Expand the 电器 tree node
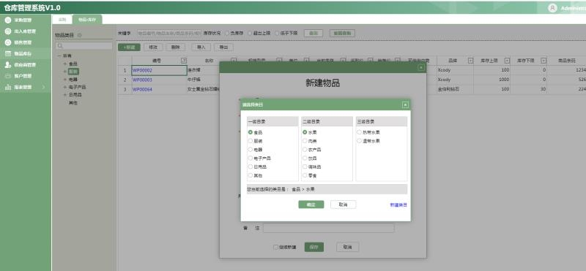 click(65, 80)
